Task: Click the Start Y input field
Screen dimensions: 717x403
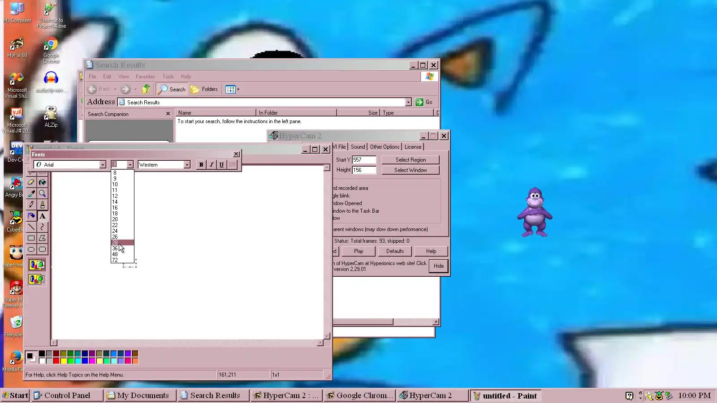Action: point(364,160)
